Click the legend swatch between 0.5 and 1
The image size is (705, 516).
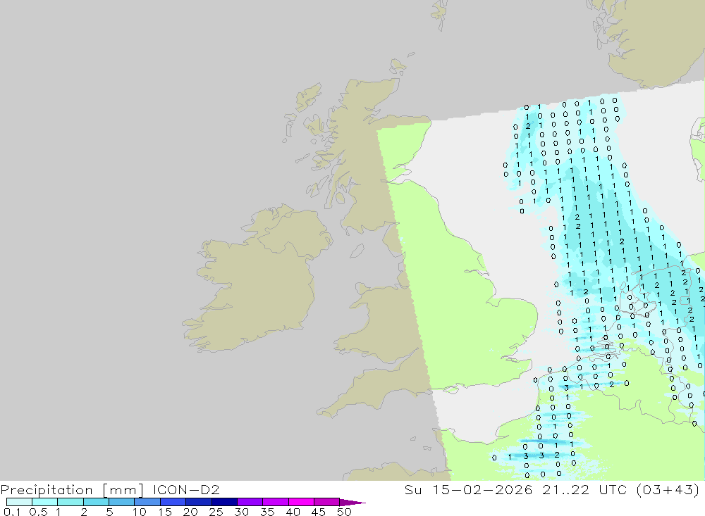tap(44, 502)
